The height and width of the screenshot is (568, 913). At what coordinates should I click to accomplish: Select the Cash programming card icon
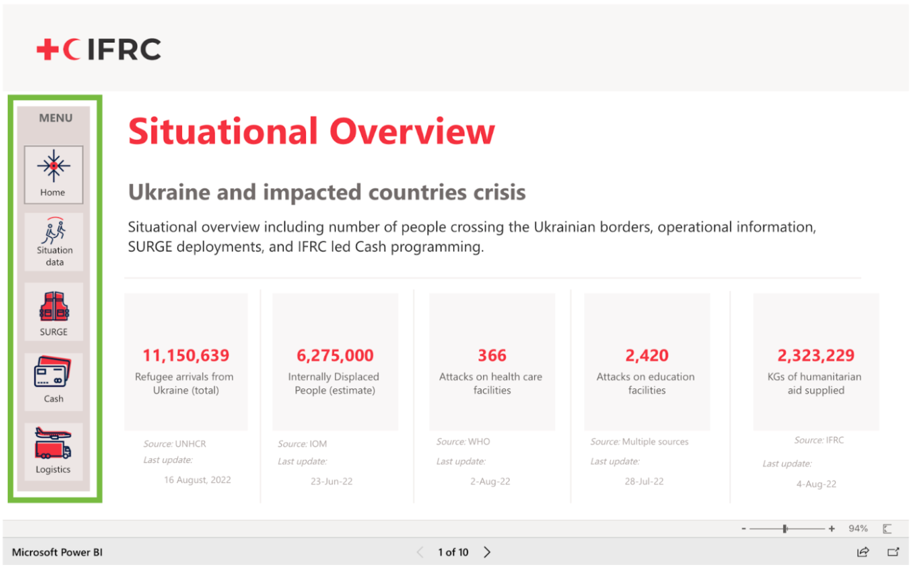point(53,375)
